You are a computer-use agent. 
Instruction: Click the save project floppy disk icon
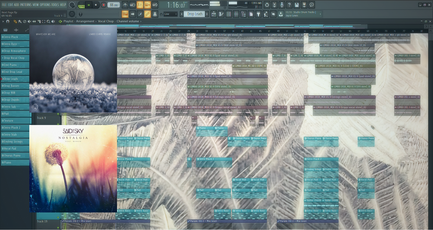pyautogui.click(x=296, y=5)
